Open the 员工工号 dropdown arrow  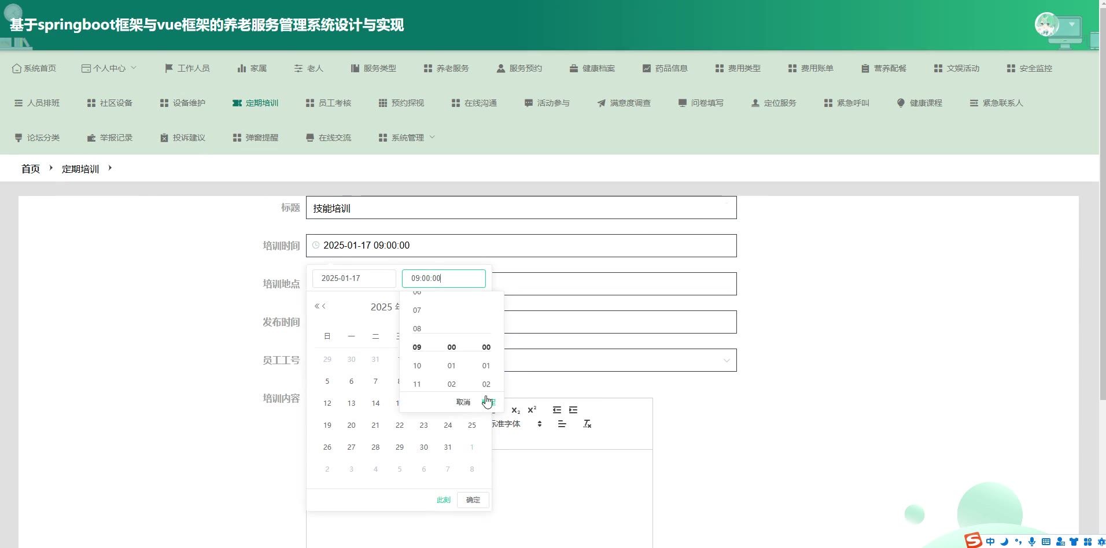[727, 361]
